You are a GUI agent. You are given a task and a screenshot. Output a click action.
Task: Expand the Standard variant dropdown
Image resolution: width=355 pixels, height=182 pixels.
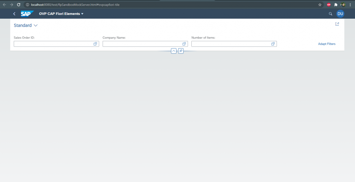(x=36, y=26)
